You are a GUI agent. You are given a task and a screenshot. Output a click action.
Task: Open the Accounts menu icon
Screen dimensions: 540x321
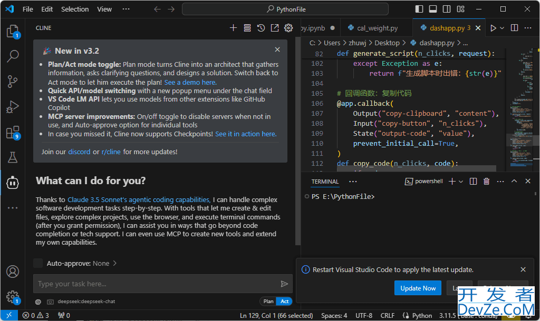click(13, 272)
